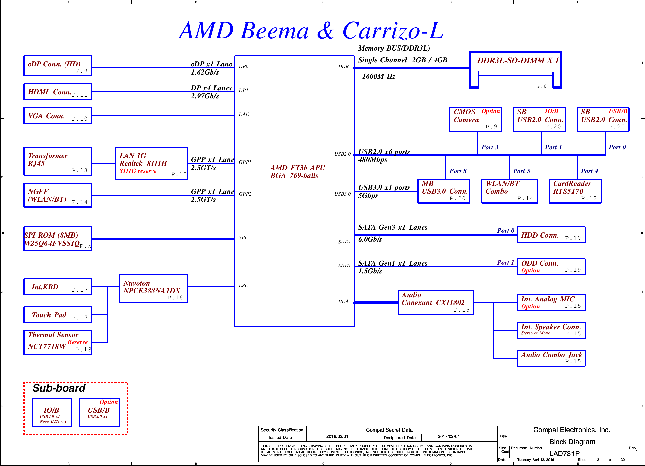Click the NGFF (WLAN/BT) block
Screen dimensions: 645x466
(x=58, y=195)
